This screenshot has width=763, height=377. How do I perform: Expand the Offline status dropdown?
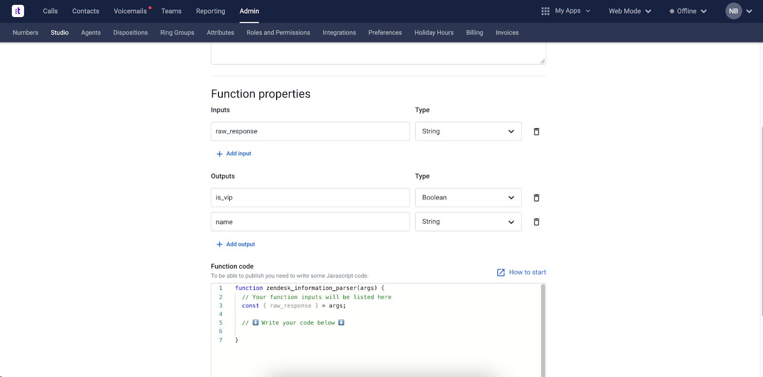tap(688, 11)
